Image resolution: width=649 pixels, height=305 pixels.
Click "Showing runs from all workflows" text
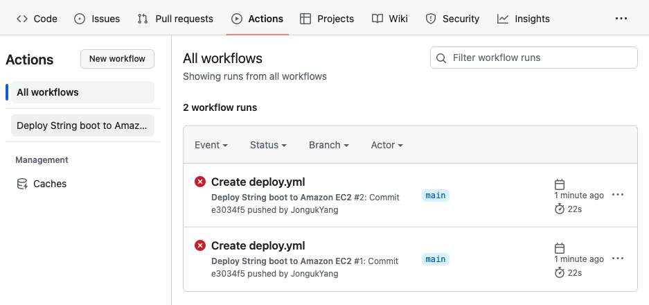[255, 77]
